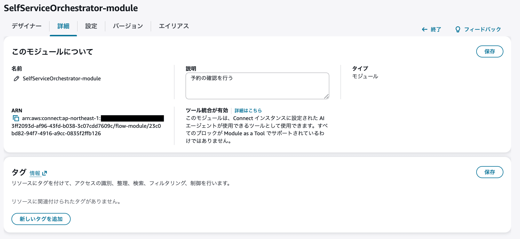
Task: Click the ツール統合が有効 heading
Action: click(207, 111)
